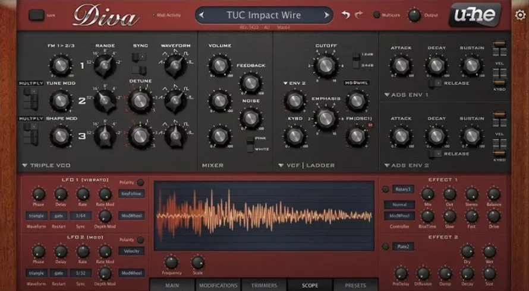Open settings with the gear icon
The image size is (529, 291).
[x=521, y=15]
